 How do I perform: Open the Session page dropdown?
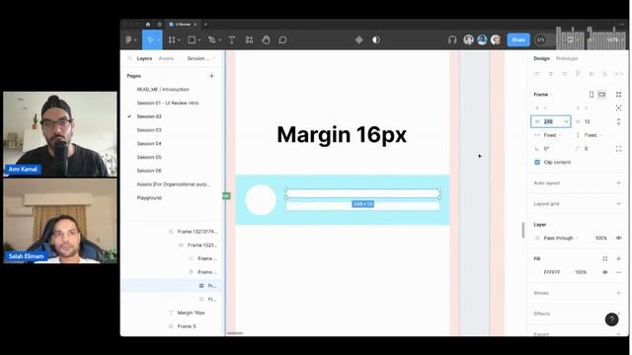coord(200,58)
